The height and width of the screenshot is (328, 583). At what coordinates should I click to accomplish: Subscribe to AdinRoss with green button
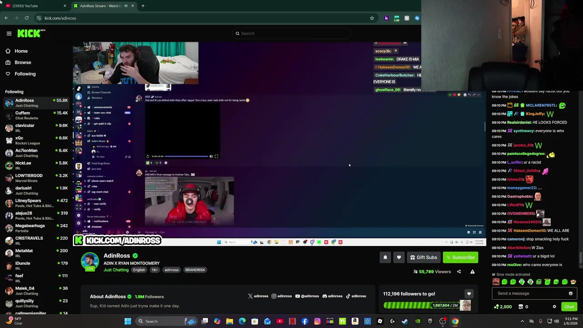coord(460,257)
